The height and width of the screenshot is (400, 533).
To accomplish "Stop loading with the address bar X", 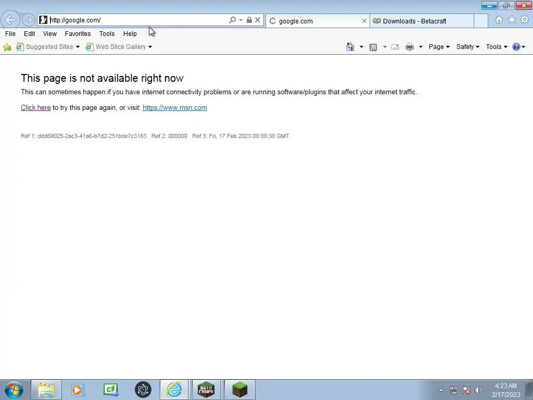I will [258, 20].
